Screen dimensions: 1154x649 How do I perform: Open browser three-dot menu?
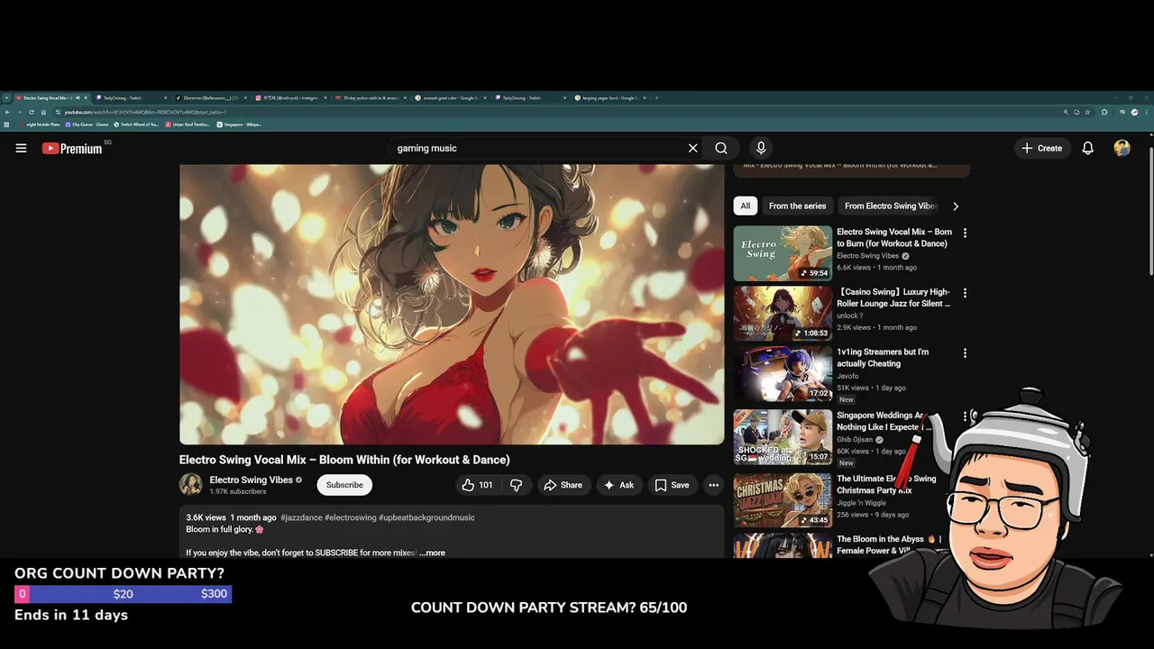pos(1147,112)
